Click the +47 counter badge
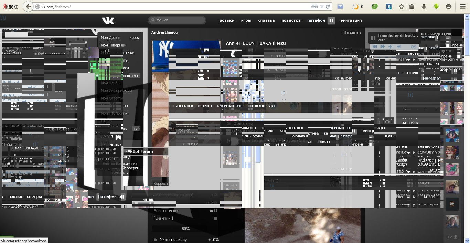The width and height of the screenshot is (470, 243). coord(135,76)
